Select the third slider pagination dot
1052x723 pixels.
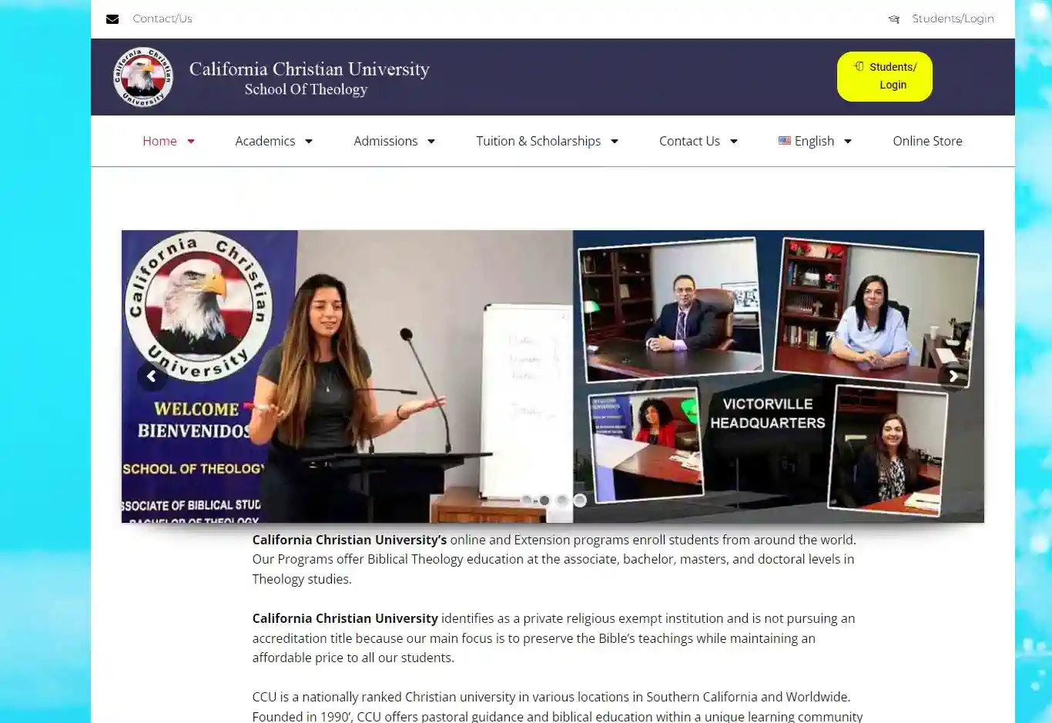coord(562,500)
